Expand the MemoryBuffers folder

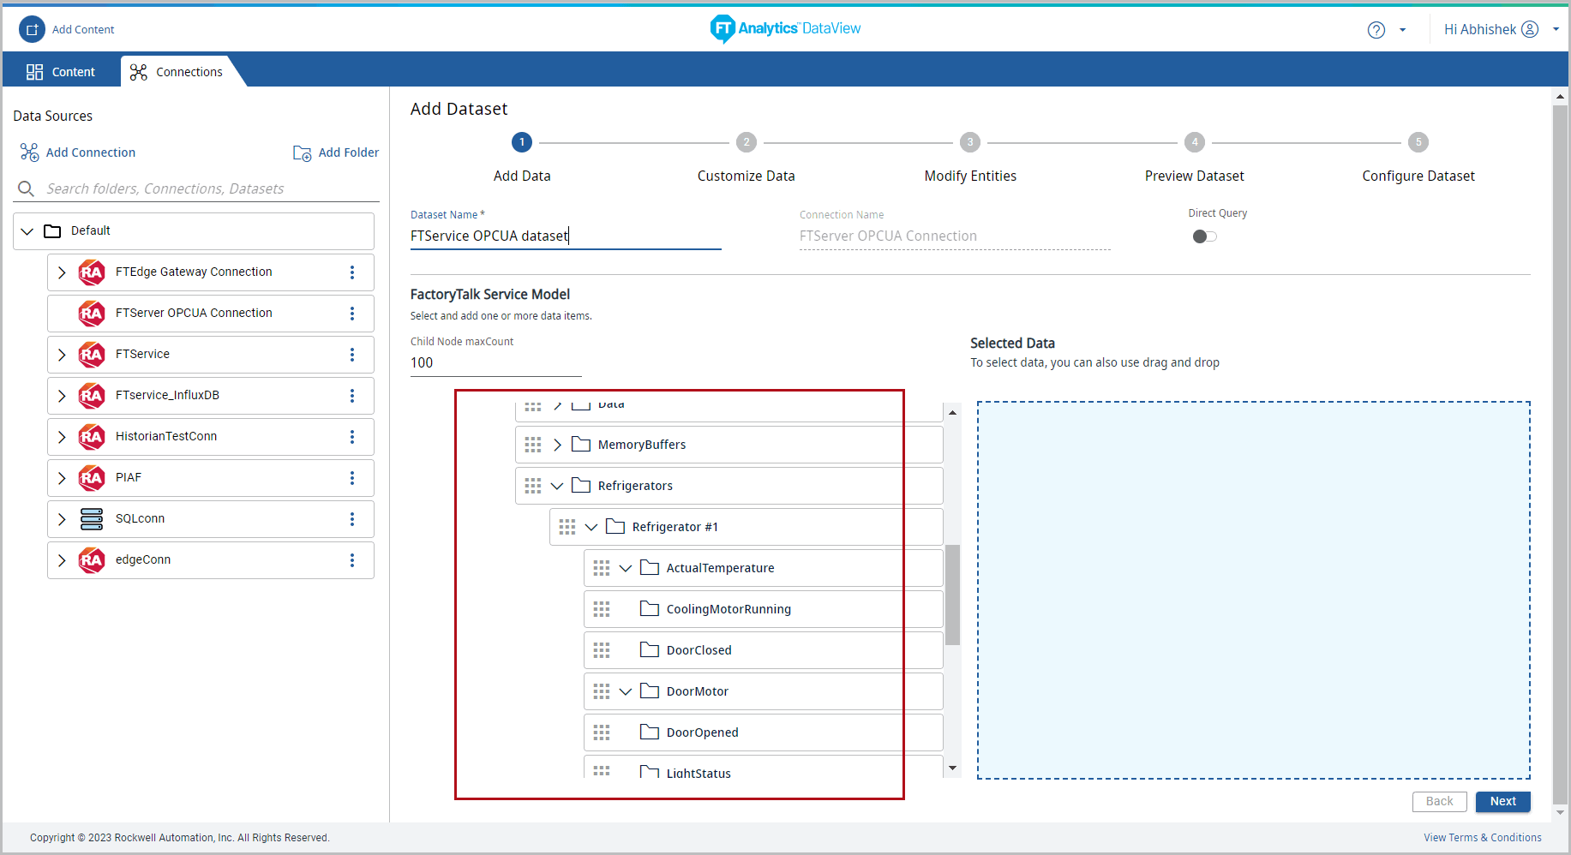tap(557, 445)
